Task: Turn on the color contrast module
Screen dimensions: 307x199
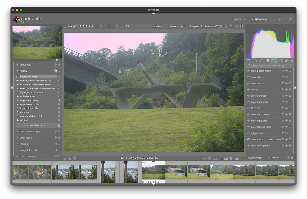Action: (x=249, y=95)
